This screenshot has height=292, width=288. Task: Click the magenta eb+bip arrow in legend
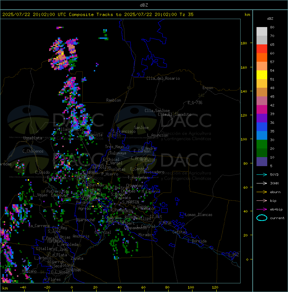click(x=262, y=209)
